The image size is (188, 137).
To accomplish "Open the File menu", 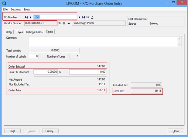I will click(5, 9).
